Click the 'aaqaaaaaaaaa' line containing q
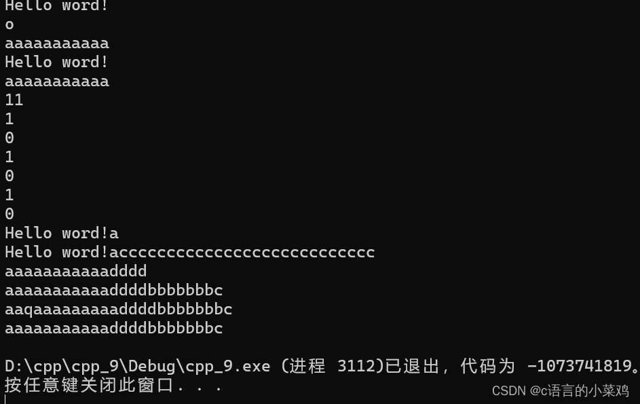640x404 pixels. point(118,309)
